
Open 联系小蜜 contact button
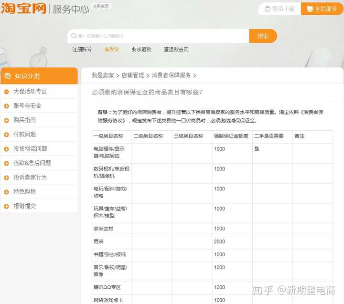click(279, 9)
